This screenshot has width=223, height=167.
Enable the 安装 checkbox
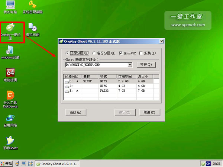[141, 53]
